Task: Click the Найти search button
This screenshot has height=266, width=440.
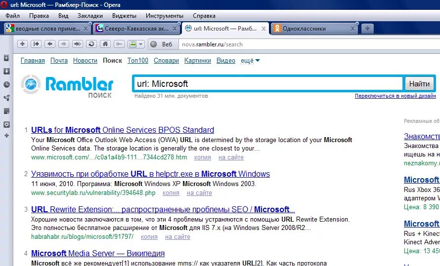Action: click(x=419, y=84)
